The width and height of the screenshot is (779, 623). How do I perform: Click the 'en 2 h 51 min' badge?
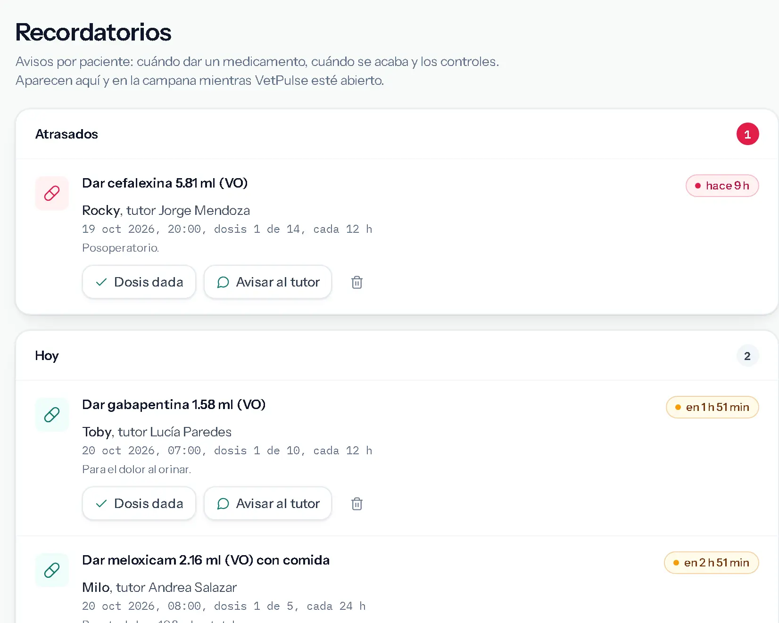pyautogui.click(x=711, y=563)
